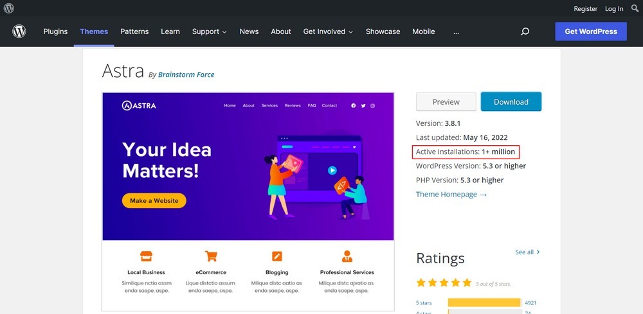Click the Facebook icon in theme preview
Viewport: 643px width, 314px height.
(353, 105)
